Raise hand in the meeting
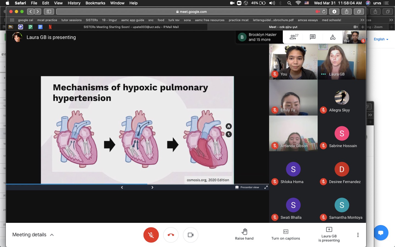 (244, 235)
